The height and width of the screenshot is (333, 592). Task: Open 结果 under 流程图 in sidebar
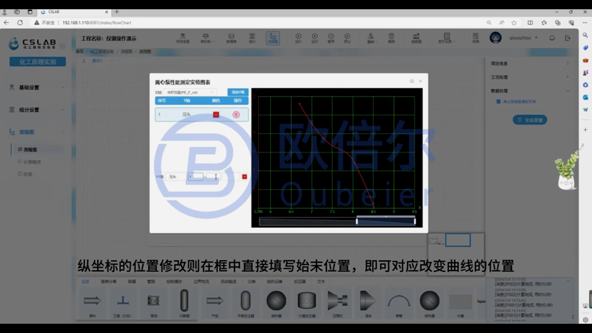(25, 174)
